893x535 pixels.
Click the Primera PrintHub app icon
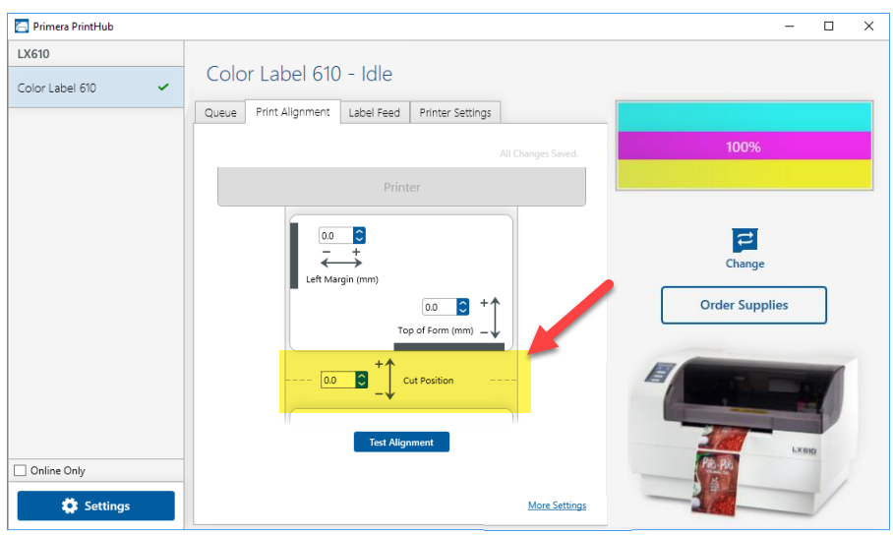pos(22,27)
